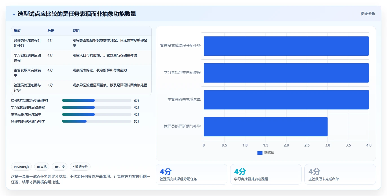Viewport: 387px width, 196px height.
Task: Click the 维度 column header
Action: tap(17, 31)
